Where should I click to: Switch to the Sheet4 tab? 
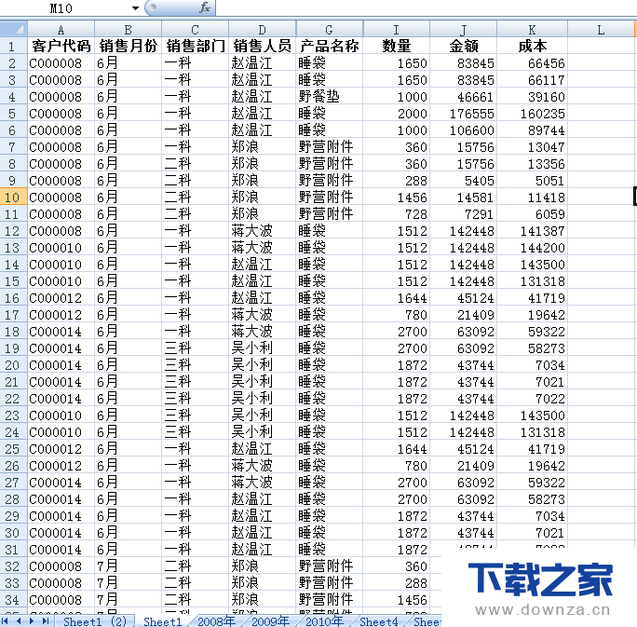click(x=379, y=621)
